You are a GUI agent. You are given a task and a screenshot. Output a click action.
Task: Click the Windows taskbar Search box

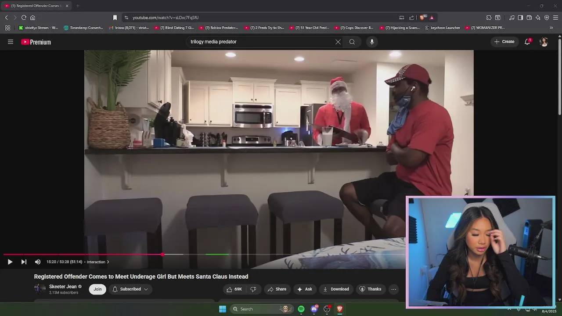(x=262, y=309)
